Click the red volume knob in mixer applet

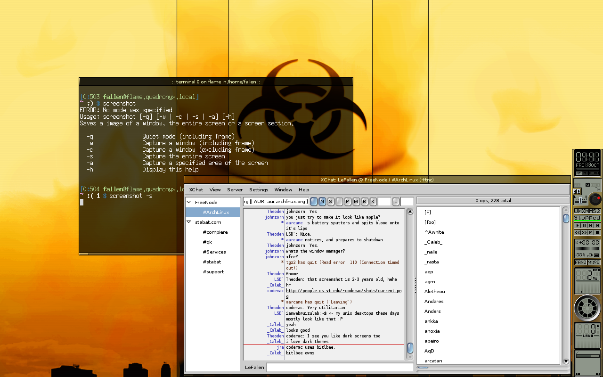point(595,199)
